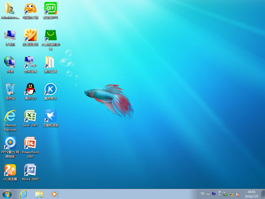Launch PowerPoint 2007 from desktop
The width and height of the screenshot is (265, 199).
[30, 143]
